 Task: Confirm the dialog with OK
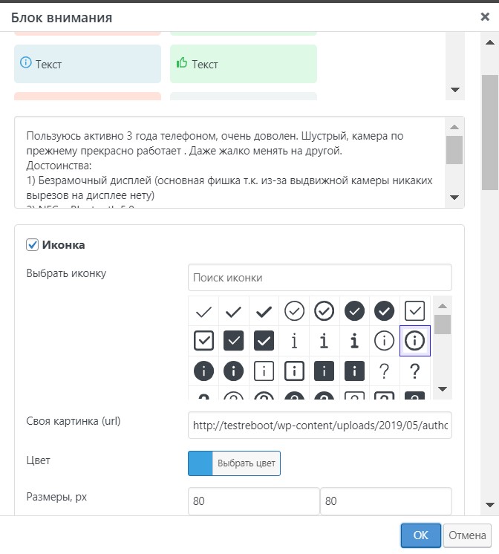(x=420, y=535)
